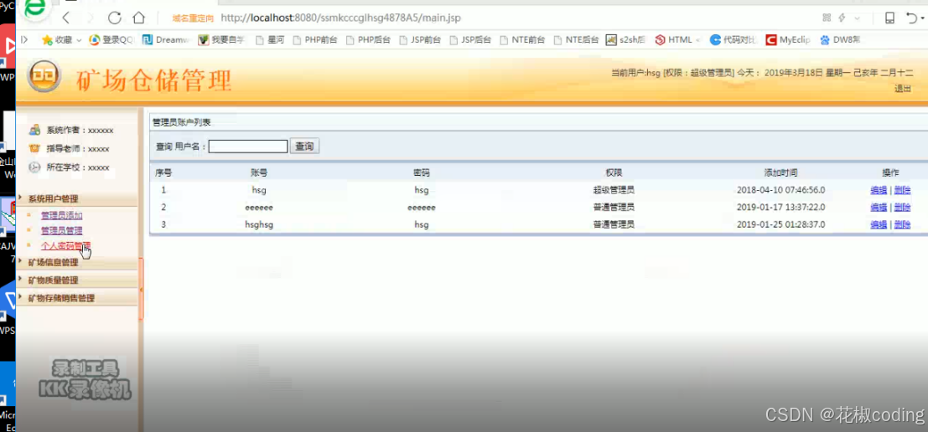The image size is (928, 432).
Task: Open the JSP后台 bookmark
Action: coord(470,40)
